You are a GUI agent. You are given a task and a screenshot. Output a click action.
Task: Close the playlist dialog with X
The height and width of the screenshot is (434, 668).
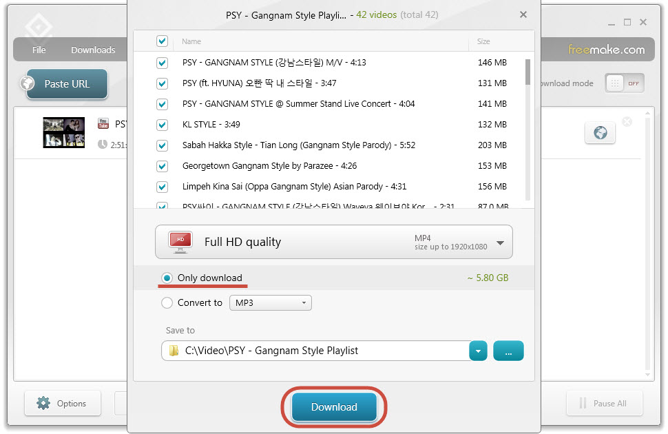[523, 15]
